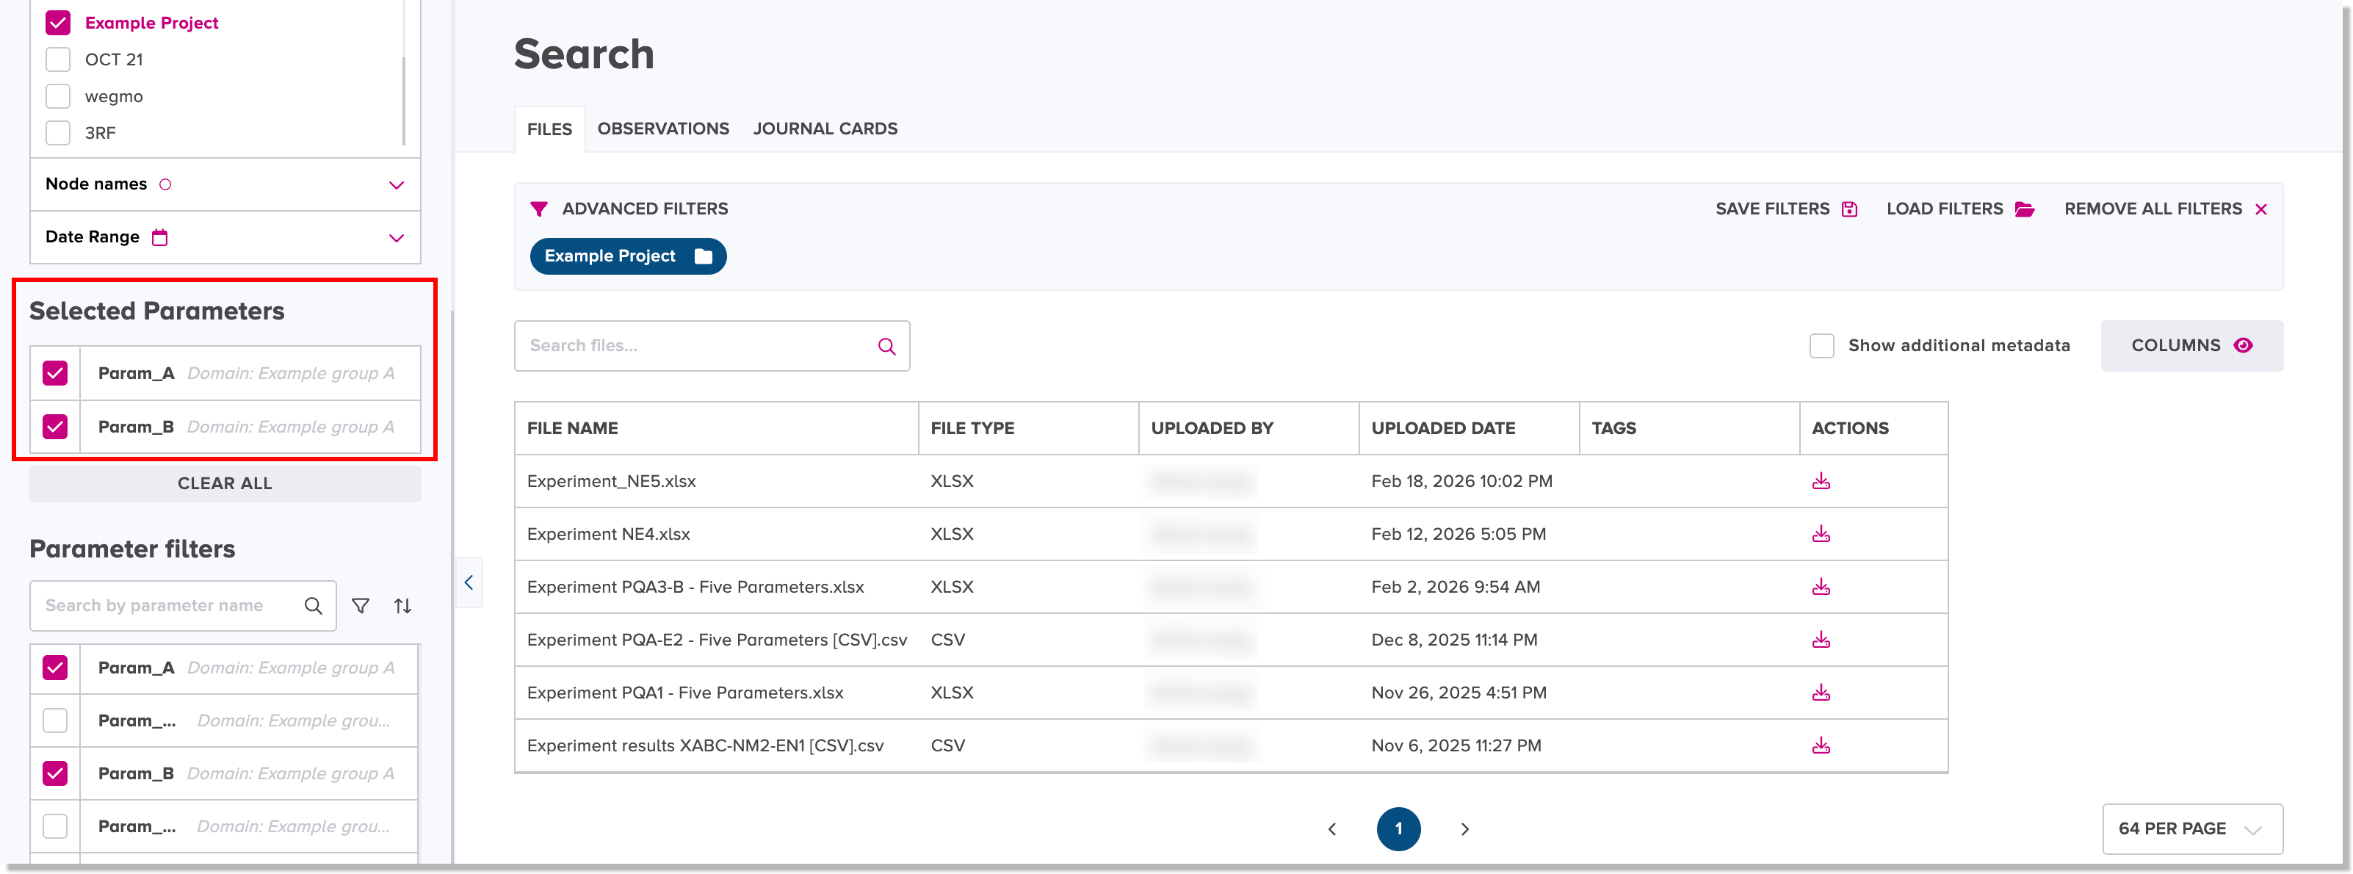2353x874 pixels.
Task: Uncheck Param_A in Selected Parameters
Action: [55, 374]
